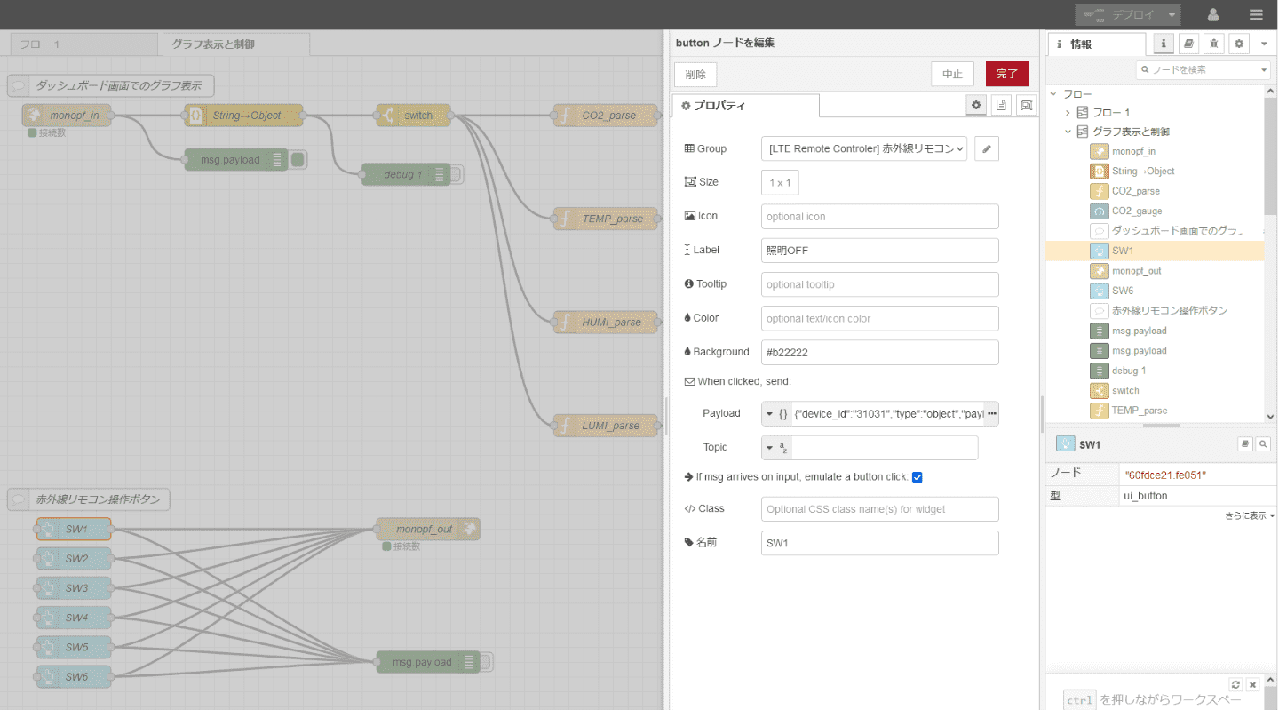Screen dimensions: 1279x710
Task: Click the user account icon
Action: tap(1213, 15)
